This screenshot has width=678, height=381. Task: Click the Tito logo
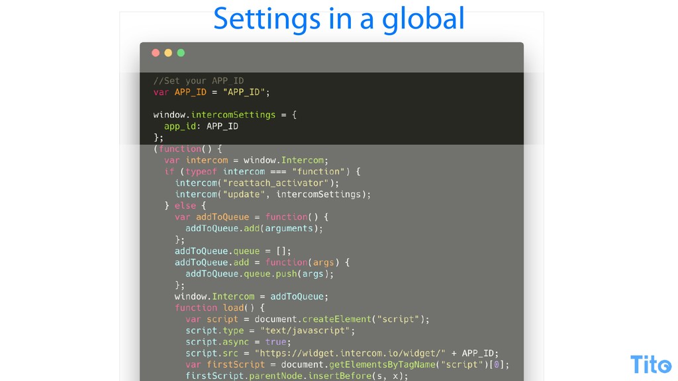pyautogui.click(x=650, y=364)
